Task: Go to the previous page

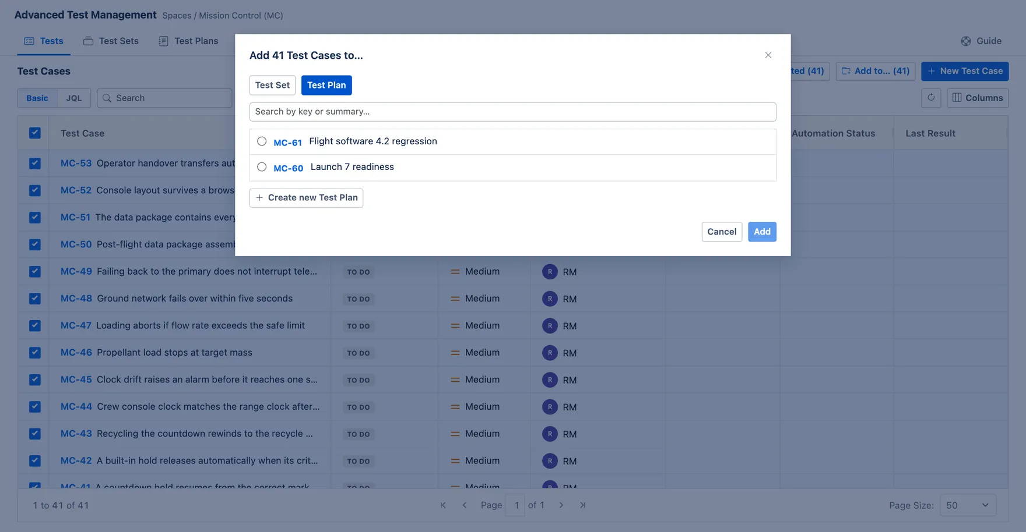Action: click(465, 505)
